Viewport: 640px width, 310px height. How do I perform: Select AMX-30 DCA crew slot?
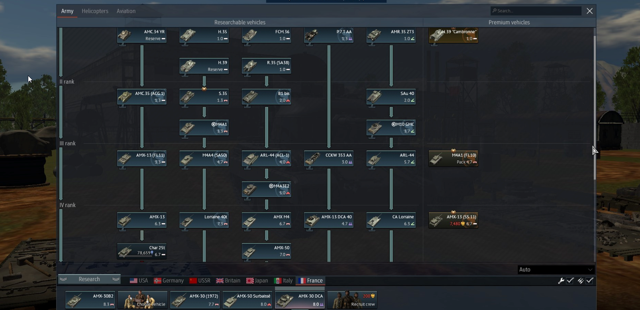click(x=300, y=300)
